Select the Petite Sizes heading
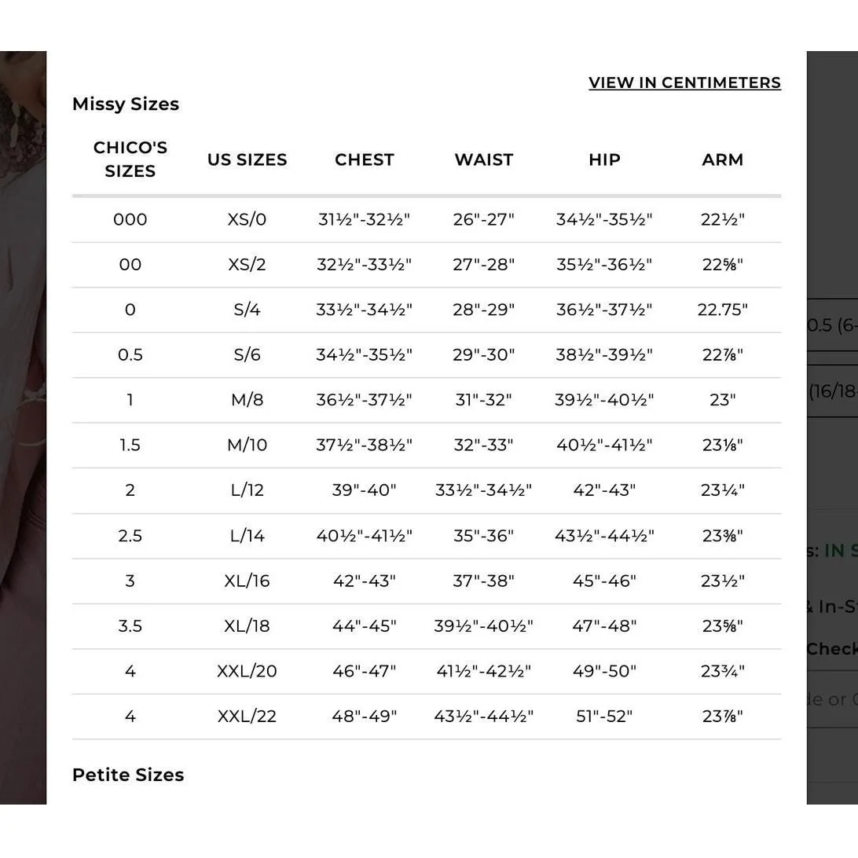Image resolution: width=858 pixels, height=858 pixels. pos(128,775)
